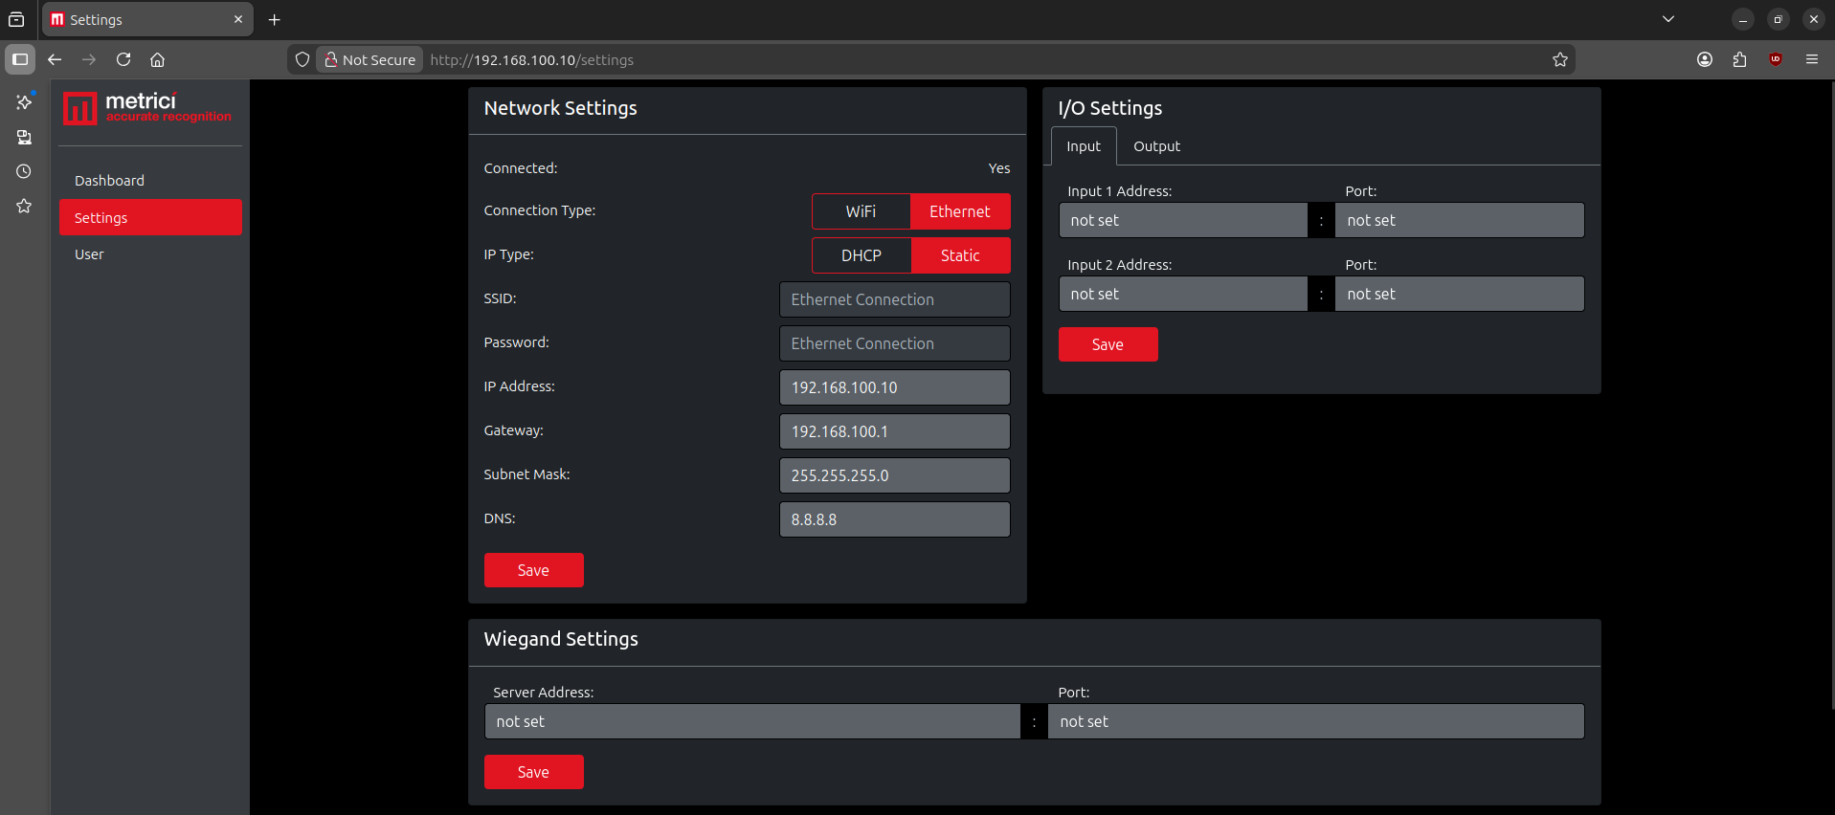This screenshot has width=1835, height=815.
Task: Open User page in the sidebar
Action: click(x=150, y=254)
